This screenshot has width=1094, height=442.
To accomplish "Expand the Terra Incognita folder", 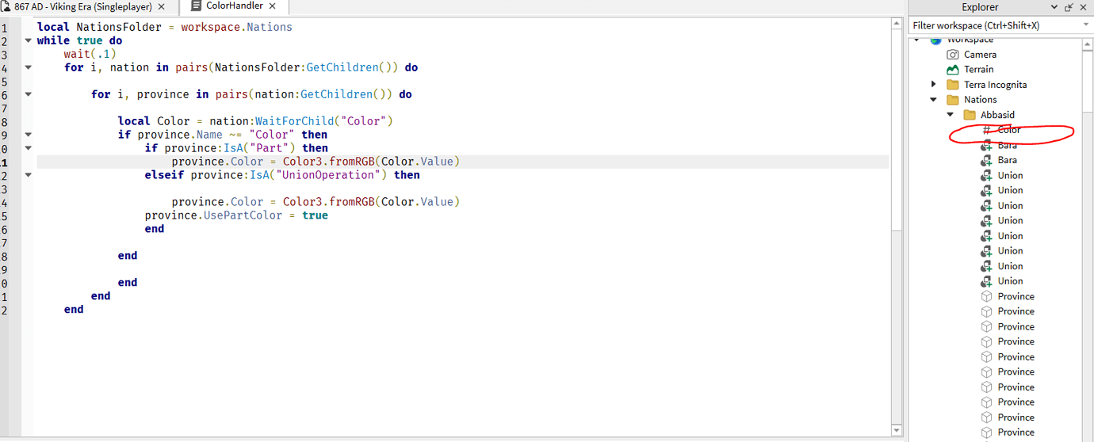I will 934,85.
